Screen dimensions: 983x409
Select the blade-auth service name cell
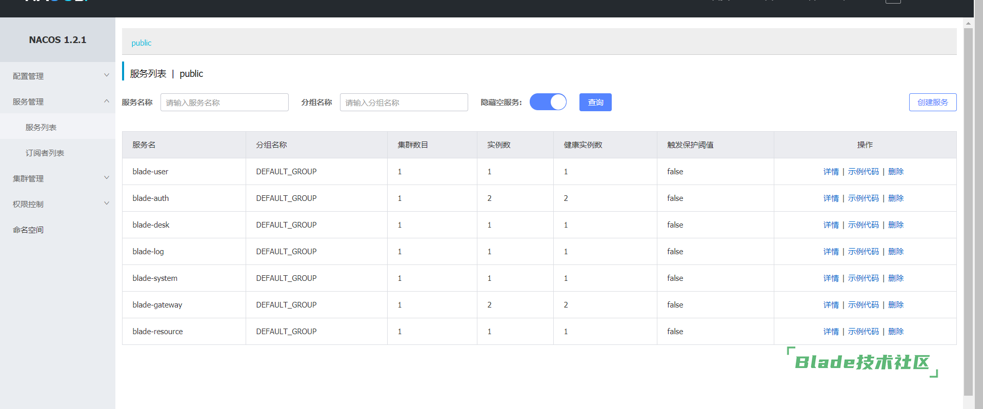184,198
